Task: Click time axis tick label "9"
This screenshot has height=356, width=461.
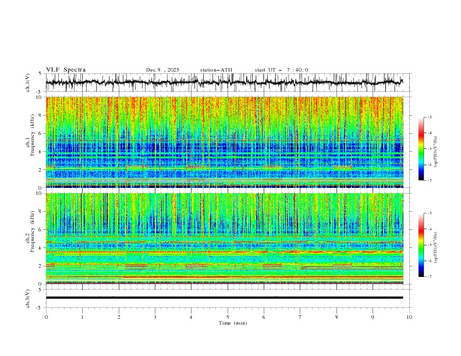Action: click(x=373, y=317)
